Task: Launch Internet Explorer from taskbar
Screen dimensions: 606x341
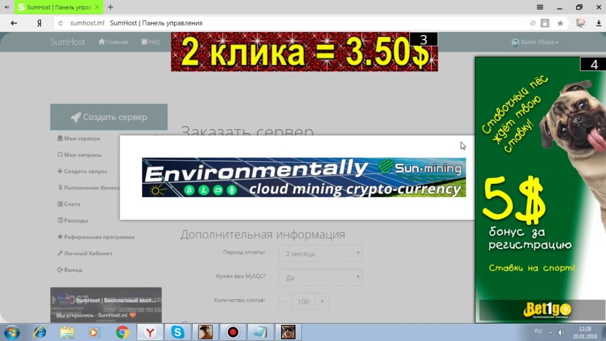Action: coord(40,332)
